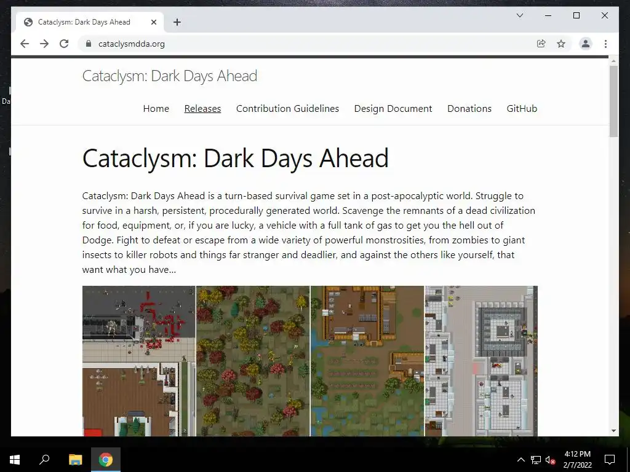Show hidden system tray icons

click(x=520, y=460)
